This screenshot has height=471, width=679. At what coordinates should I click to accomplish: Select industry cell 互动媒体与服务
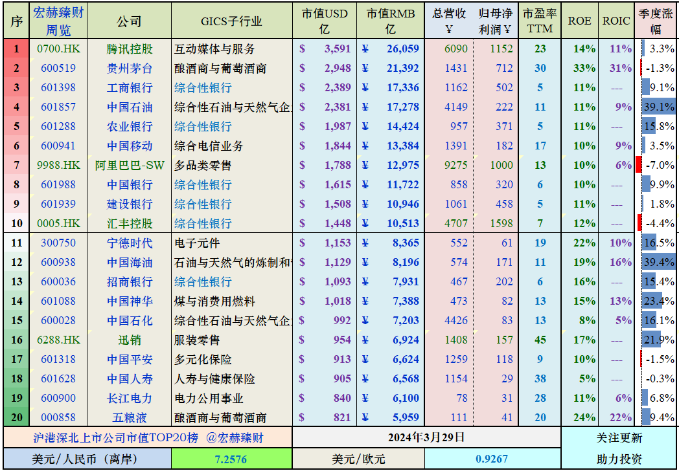pos(232,49)
